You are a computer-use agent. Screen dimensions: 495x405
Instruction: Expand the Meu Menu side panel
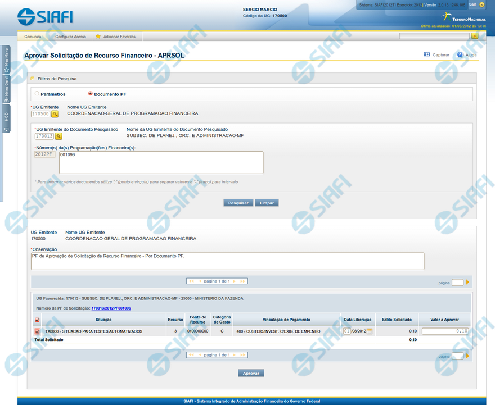pos(6,61)
